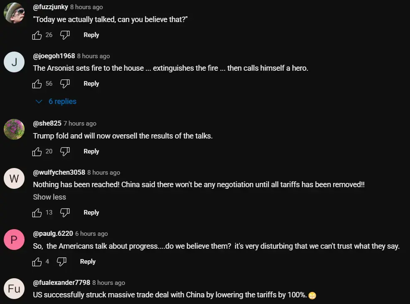Open @she825's flower avatar
The width and height of the screenshot is (410, 304).
[14, 129]
